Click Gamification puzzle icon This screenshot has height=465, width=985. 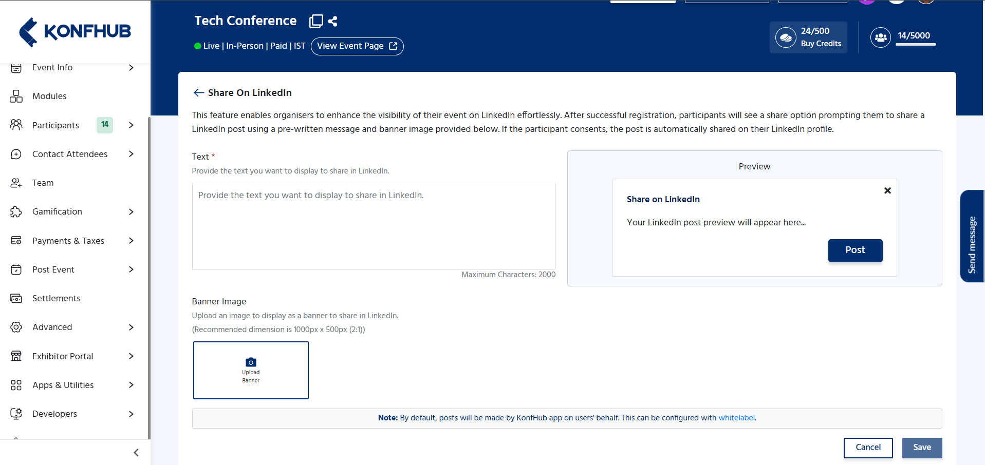click(x=16, y=211)
